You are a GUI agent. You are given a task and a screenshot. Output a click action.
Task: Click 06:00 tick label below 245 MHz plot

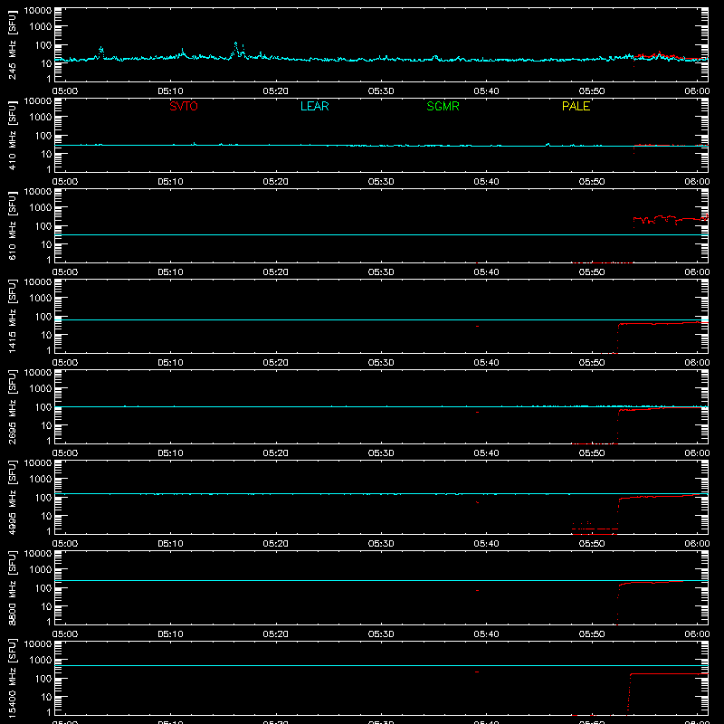(697, 91)
